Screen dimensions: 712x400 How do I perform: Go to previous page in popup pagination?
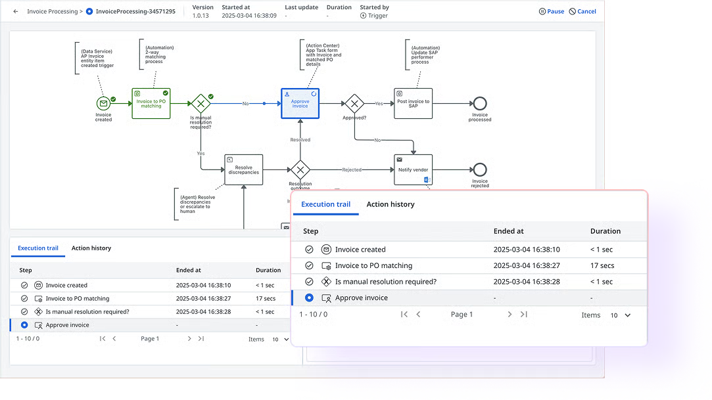click(418, 314)
